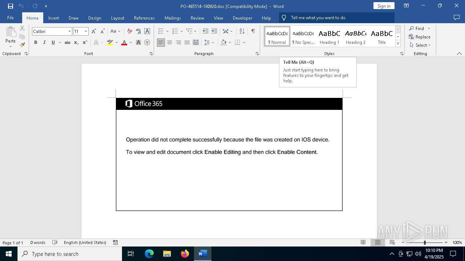Click the Sign in button

coord(384,6)
